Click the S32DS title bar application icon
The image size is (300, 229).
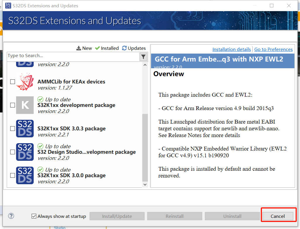(x=8, y=6)
